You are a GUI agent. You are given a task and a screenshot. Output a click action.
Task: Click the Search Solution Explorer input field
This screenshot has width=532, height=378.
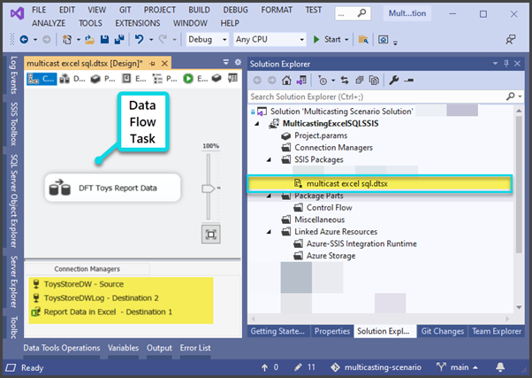(376, 96)
